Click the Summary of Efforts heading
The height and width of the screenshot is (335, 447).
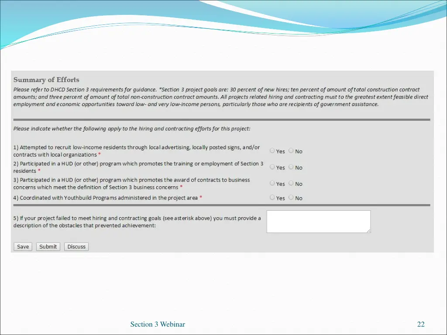point(46,80)
